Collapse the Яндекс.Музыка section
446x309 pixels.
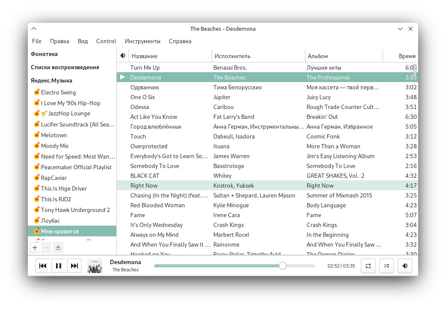click(x=51, y=80)
